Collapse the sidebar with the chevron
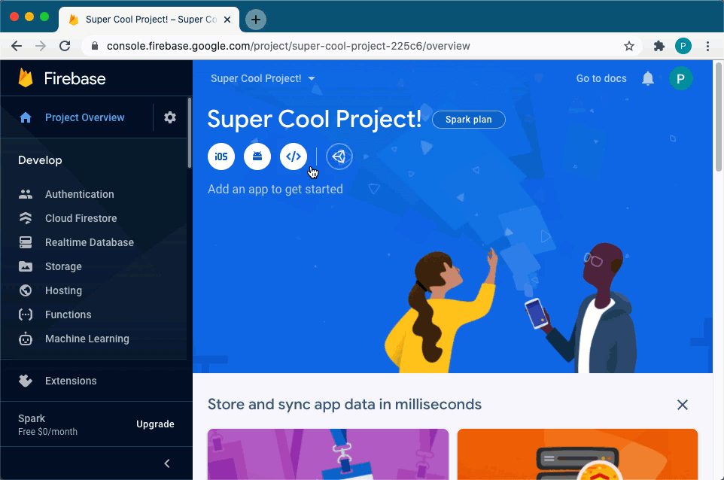Screen dimensions: 724x480 coord(167,463)
